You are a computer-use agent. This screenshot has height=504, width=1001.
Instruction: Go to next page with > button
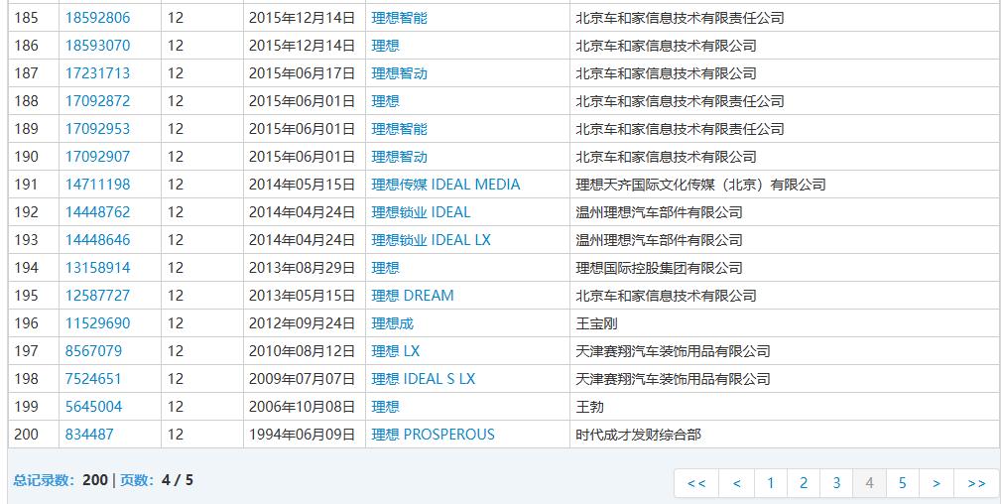pyautogui.click(x=937, y=483)
